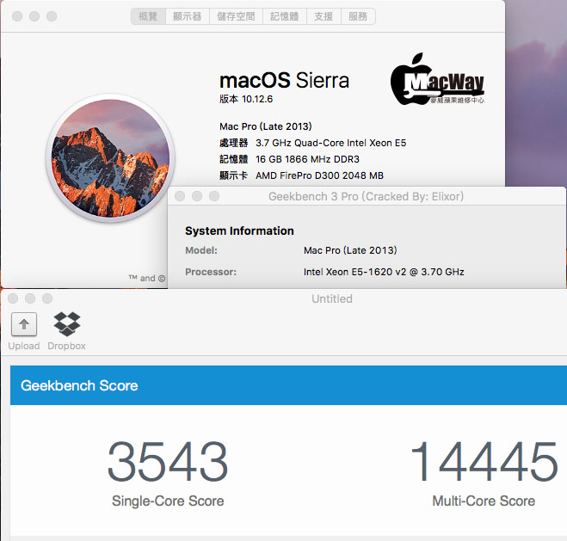Click the Multi-Core Score label
Image resolution: width=567 pixels, height=541 pixels.
[x=484, y=501]
